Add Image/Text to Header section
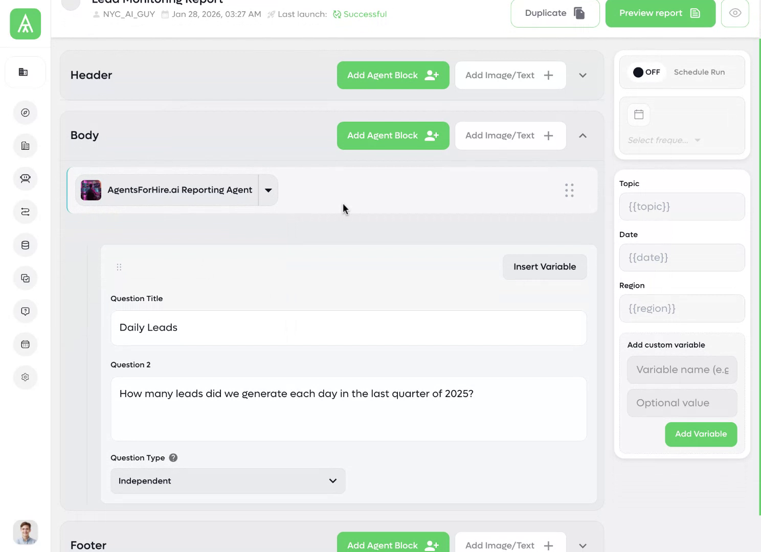This screenshot has width=761, height=552. click(x=510, y=75)
